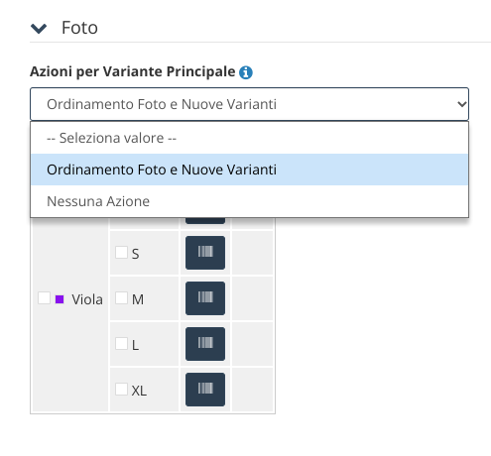The height and width of the screenshot is (456, 491).
Task: Tick the L size checkbox
Action: 121,343
